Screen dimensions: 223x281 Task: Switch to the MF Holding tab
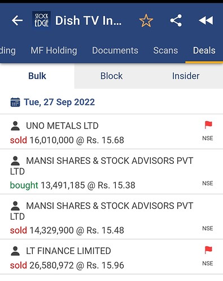click(54, 51)
